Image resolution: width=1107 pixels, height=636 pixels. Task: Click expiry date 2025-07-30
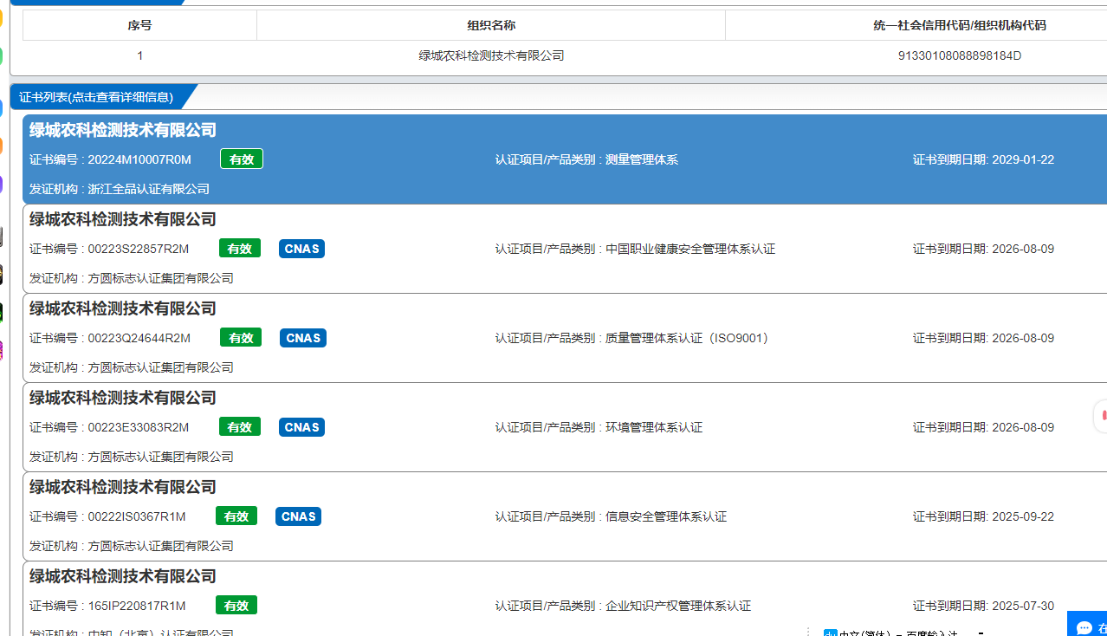click(1023, 606)
